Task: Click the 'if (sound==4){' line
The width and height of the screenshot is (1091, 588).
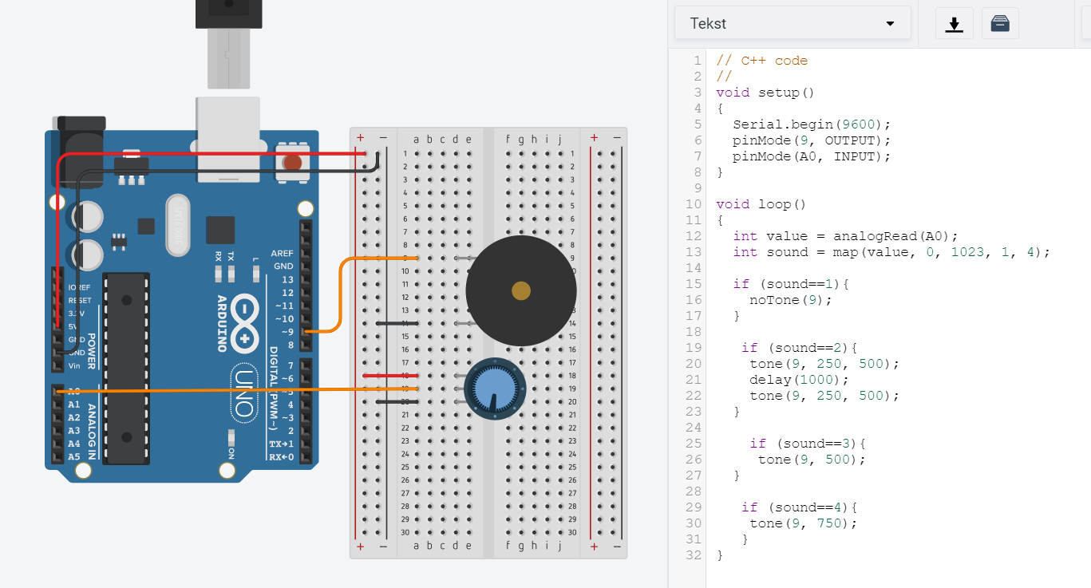Action: point(799,507)
